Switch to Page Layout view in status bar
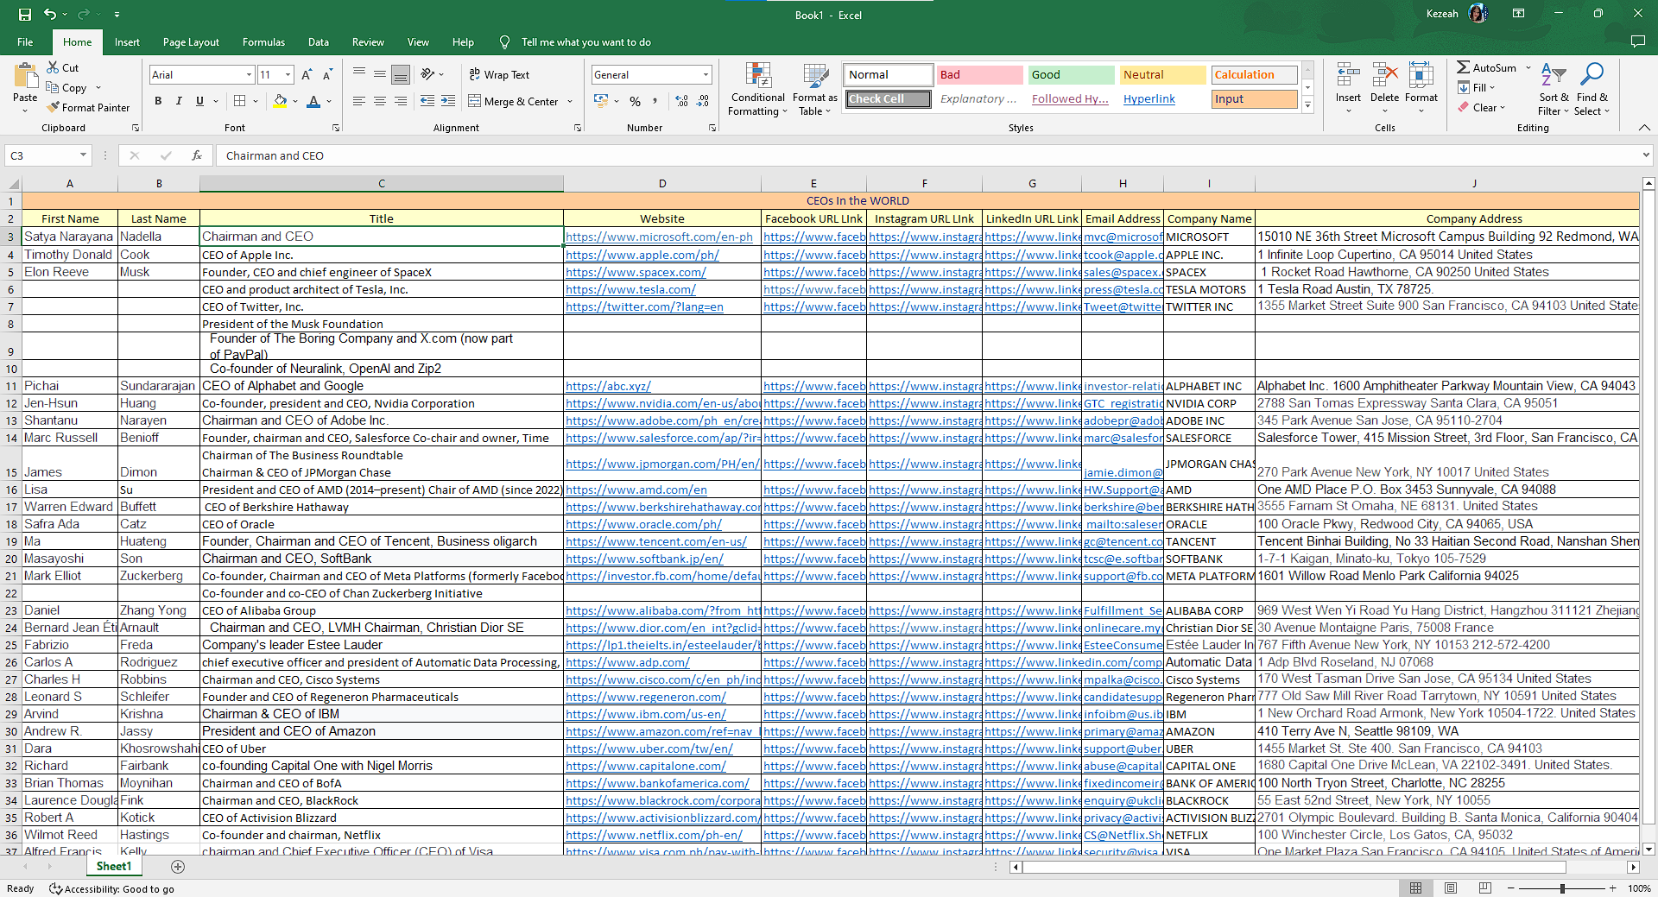Screen dimensions: 1658x897 (x=1451, y=888)
